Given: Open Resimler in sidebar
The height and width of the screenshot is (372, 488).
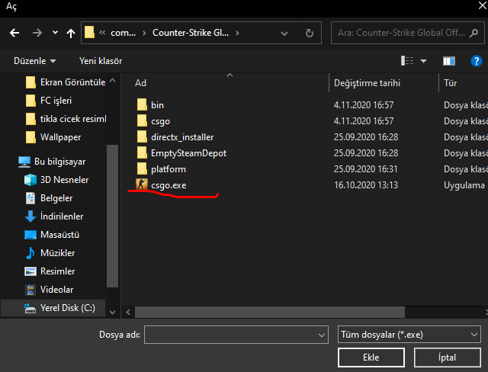Looking at the screenshot, I should point(50,271).
